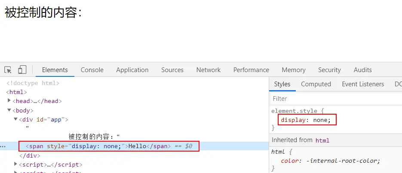The image size is (402, 173).
Task: Select the <html> opening tag row
Action: pos(16,92)
